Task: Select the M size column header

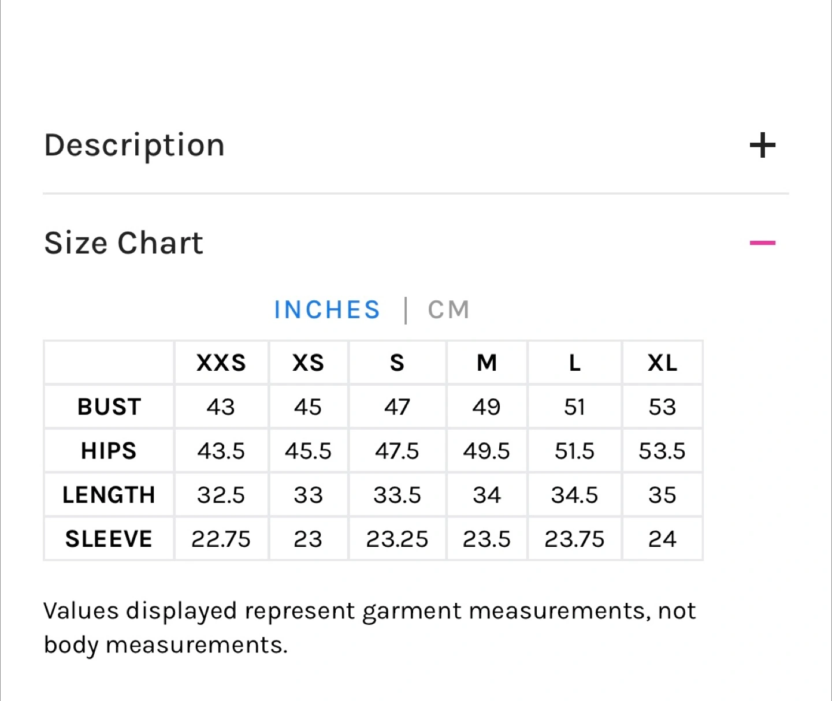Action: (x=486, y=363)
